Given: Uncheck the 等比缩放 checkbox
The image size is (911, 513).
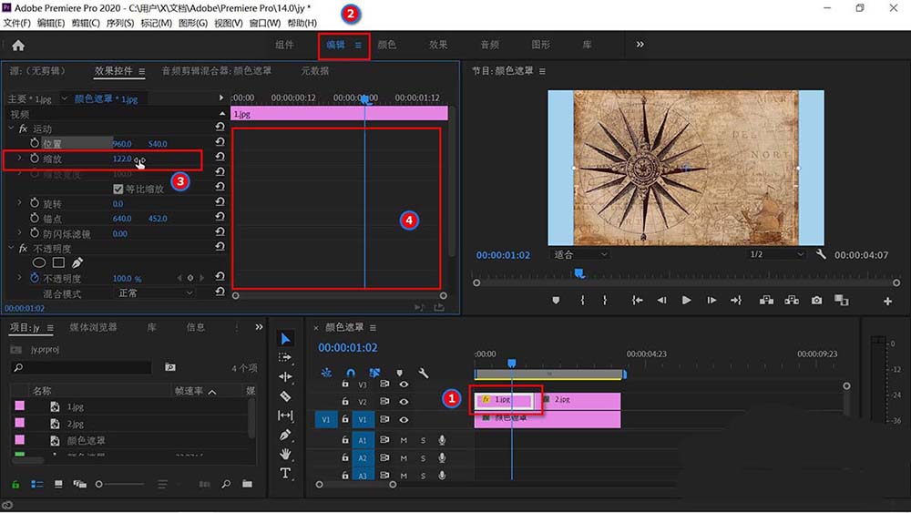Looking at the screenshot, I should pyautogui.click(x=118, y=189).
